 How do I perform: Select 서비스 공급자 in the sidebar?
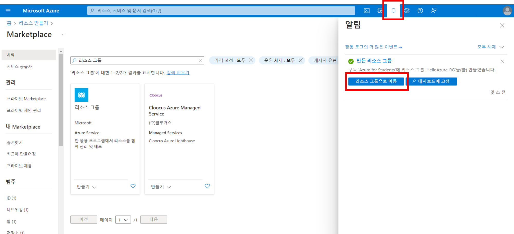(19, 67)
